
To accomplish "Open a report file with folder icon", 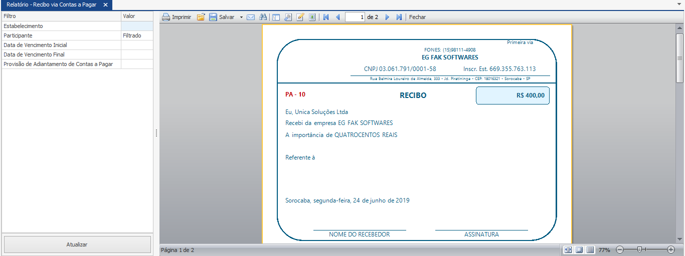I will [201, 17].
